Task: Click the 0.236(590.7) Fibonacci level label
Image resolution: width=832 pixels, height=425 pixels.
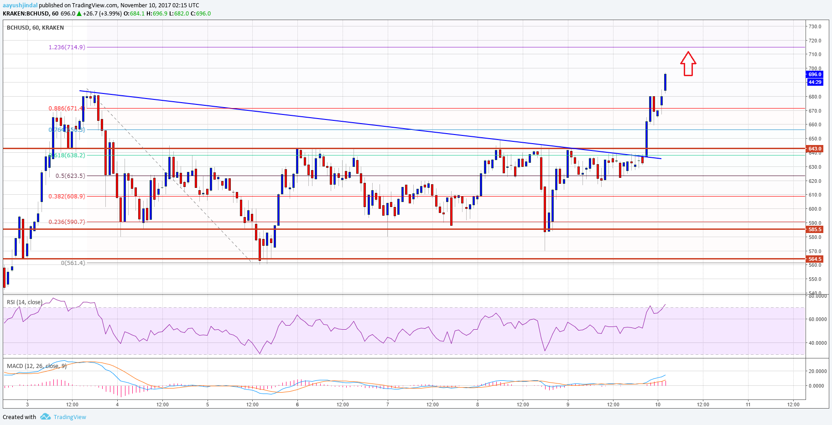Action: click(67, 222)
